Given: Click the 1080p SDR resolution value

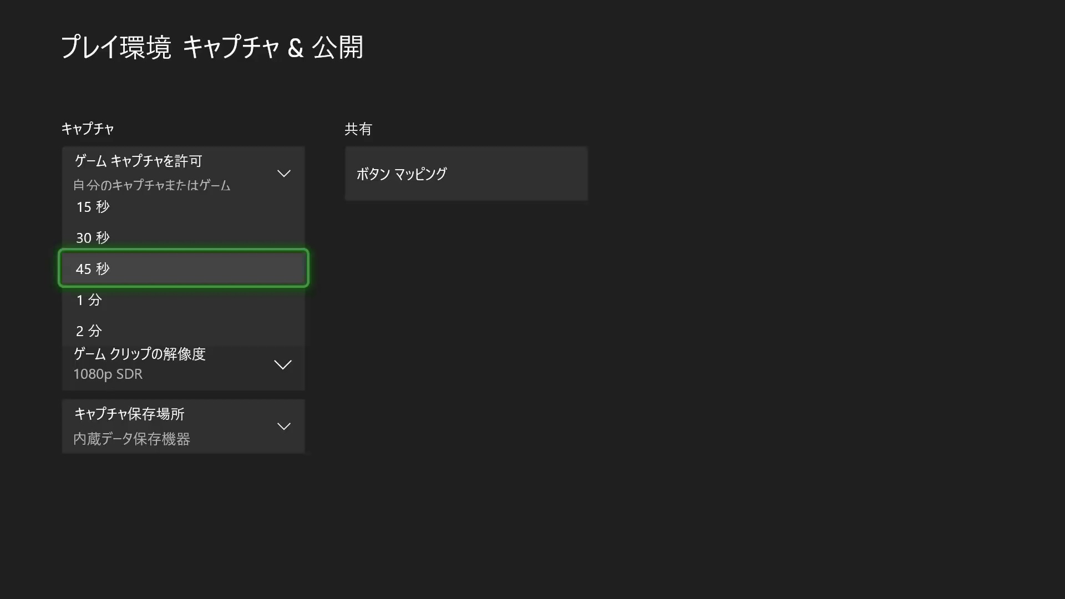Looking at the screenshot, I should pyautogui.click(x=108, y=374).
